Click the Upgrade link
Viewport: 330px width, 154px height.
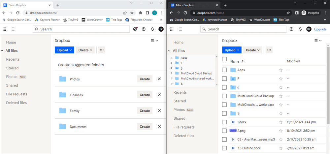tap(320, 29)
